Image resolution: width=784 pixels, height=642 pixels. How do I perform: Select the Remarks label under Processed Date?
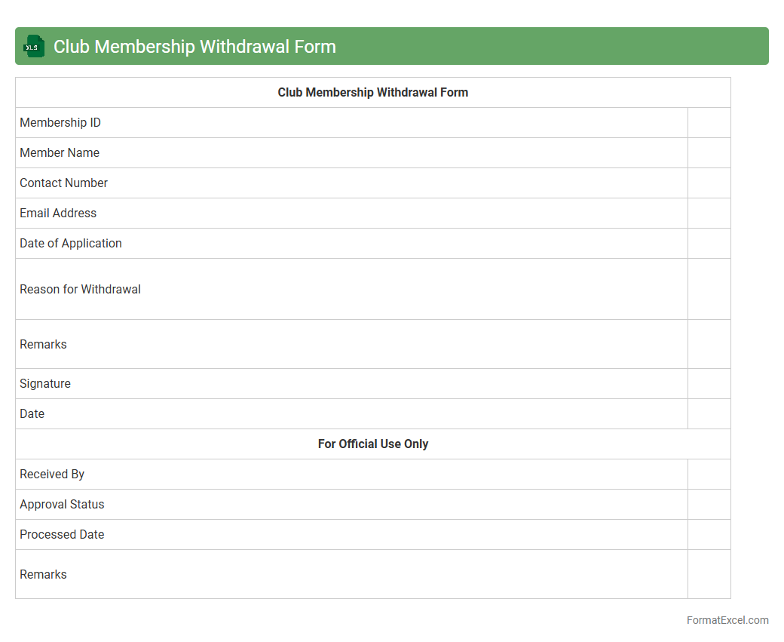[x=44, y=575]
